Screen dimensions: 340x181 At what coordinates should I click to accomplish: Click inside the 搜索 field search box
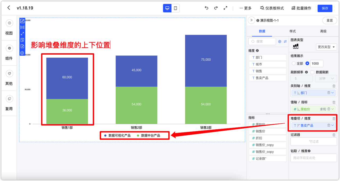pyautogui.click(x=262, y=42)
